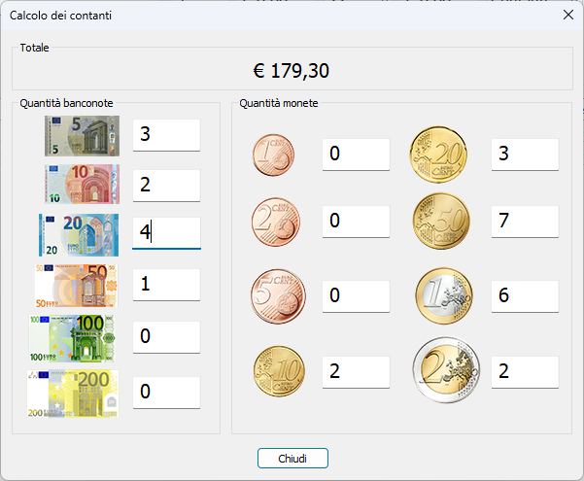Close the Calcolo dei contanti window
Viewport: 584px width, 481px height.
coord(568,15)
